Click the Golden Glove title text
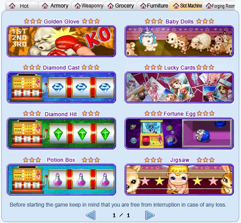Screen dimensions: 241x223 click(x=62, y=22)
